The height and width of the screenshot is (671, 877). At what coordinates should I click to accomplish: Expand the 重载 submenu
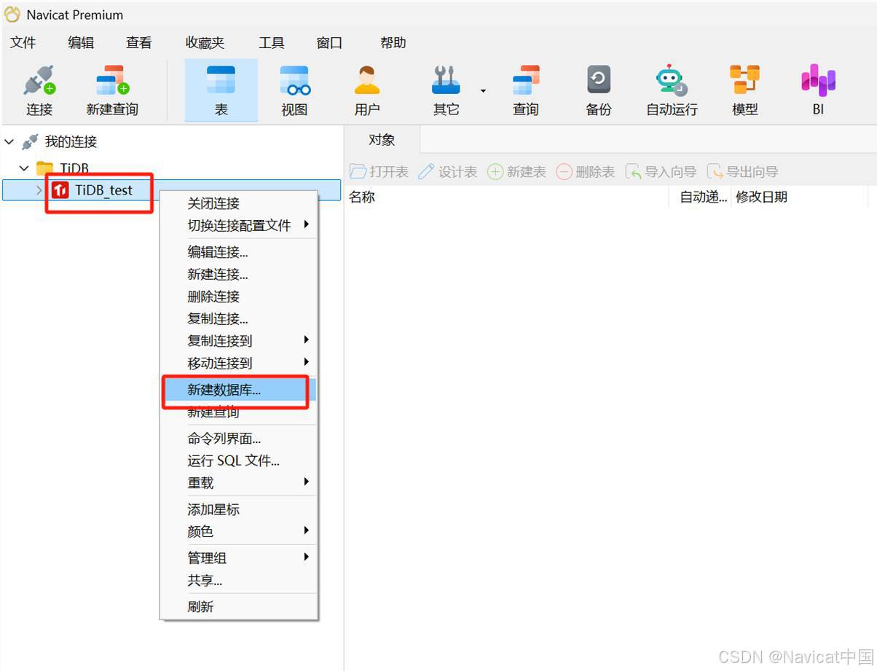(307, 482)
